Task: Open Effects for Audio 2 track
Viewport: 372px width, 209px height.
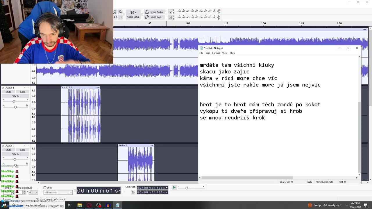Action: click(x=15, y=154)
